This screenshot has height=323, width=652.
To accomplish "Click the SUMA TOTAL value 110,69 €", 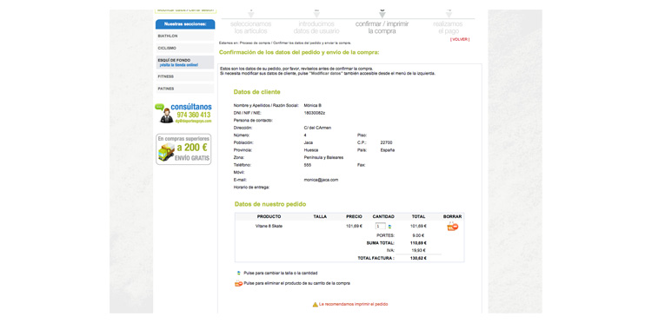I will tap(418, 243).
